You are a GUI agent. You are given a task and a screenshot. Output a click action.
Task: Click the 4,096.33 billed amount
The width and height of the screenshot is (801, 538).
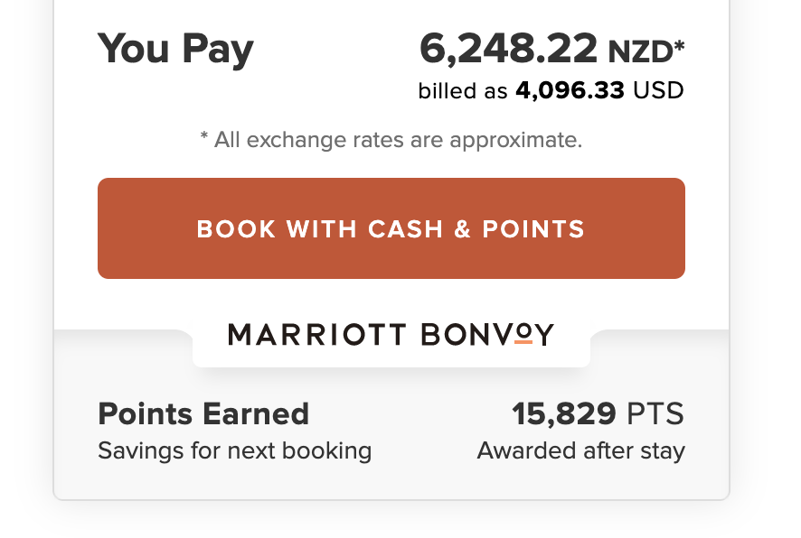(x=570, y=91)
